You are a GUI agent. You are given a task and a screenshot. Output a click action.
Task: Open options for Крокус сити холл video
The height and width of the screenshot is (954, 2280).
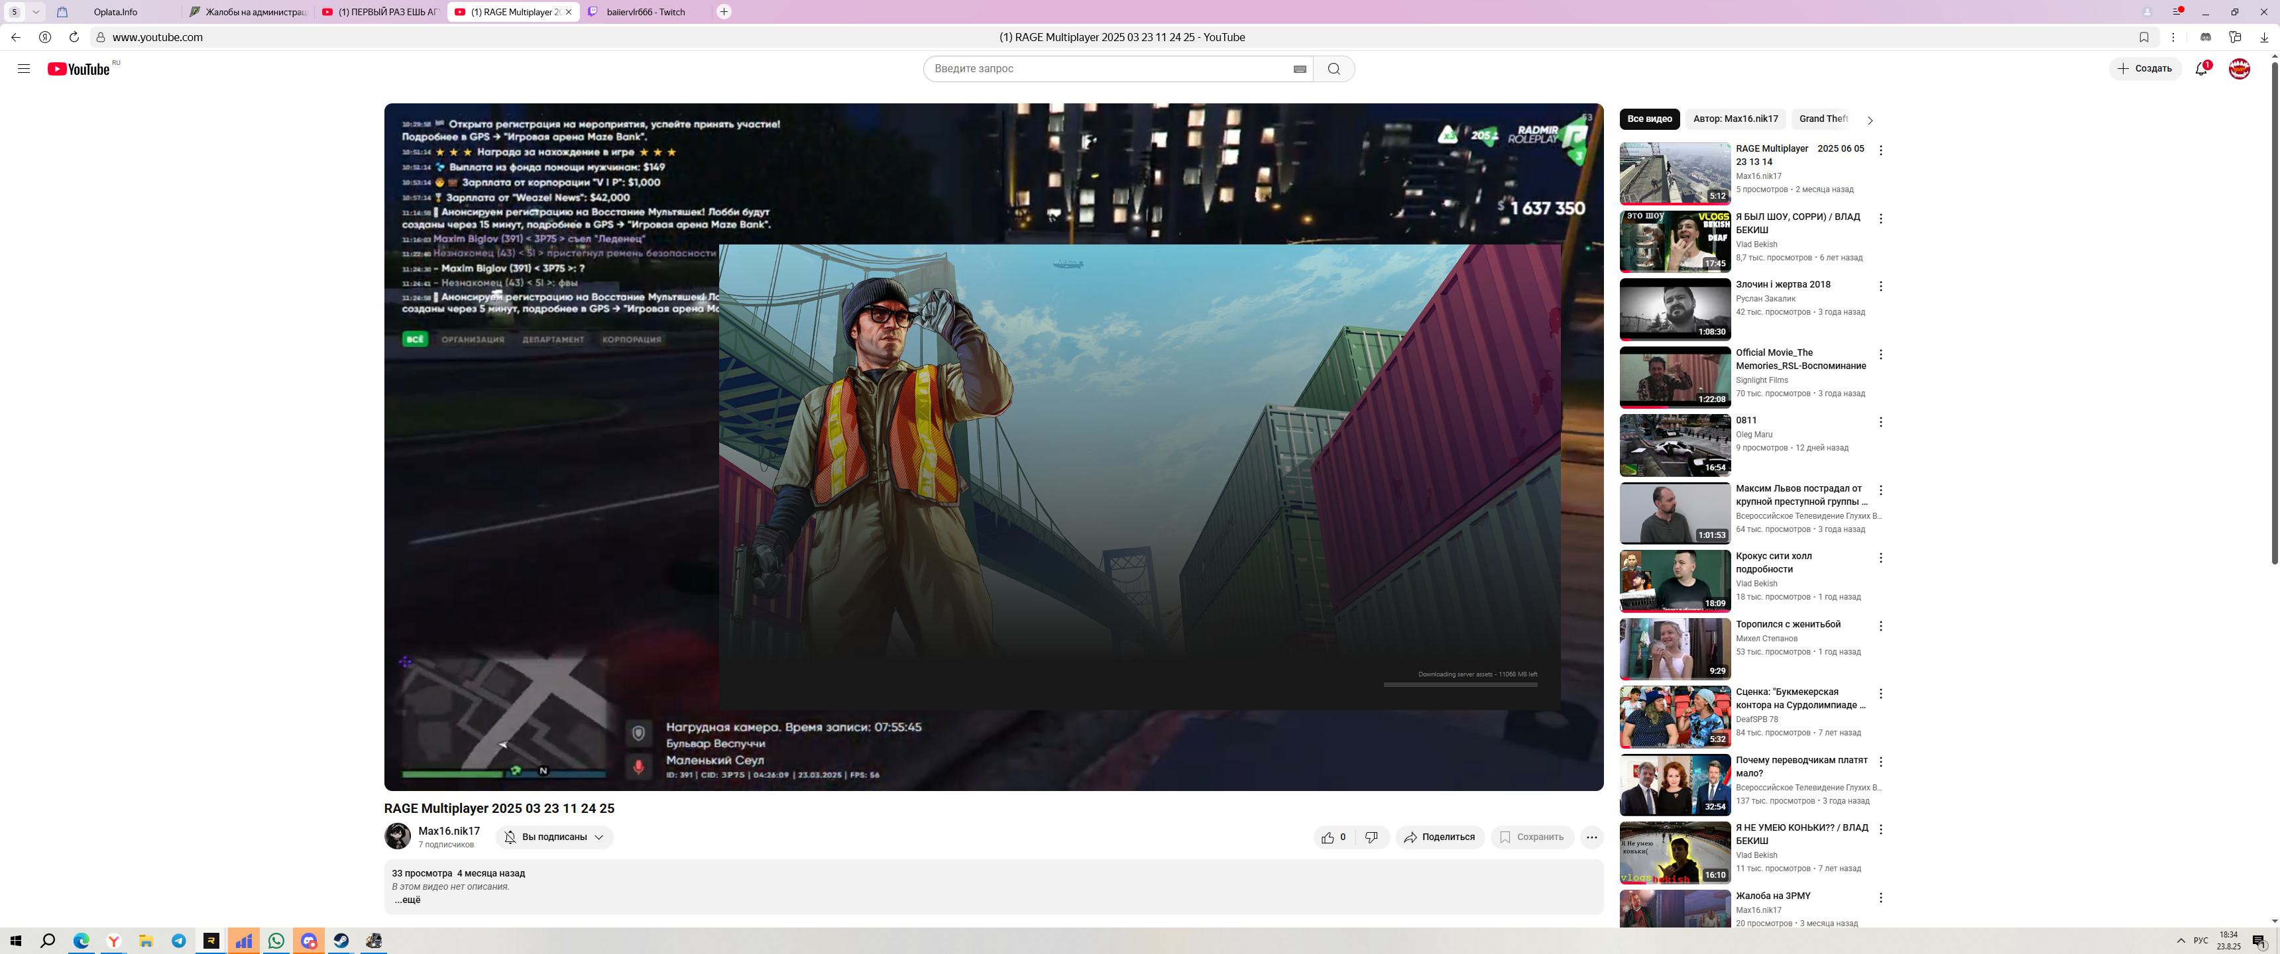pyautogui.click(x=1880, y=558)
